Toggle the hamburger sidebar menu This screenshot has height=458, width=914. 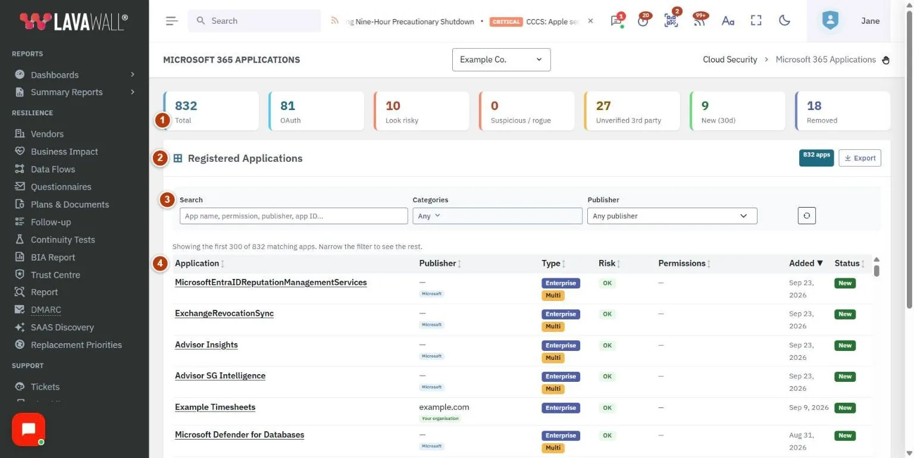pyautogui.click(x=171, y=21)
